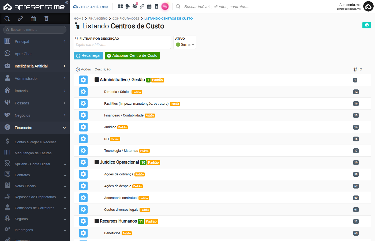
Task: Open actions gear for Financeiro / Contabilidade
Action: pos(83,115)
